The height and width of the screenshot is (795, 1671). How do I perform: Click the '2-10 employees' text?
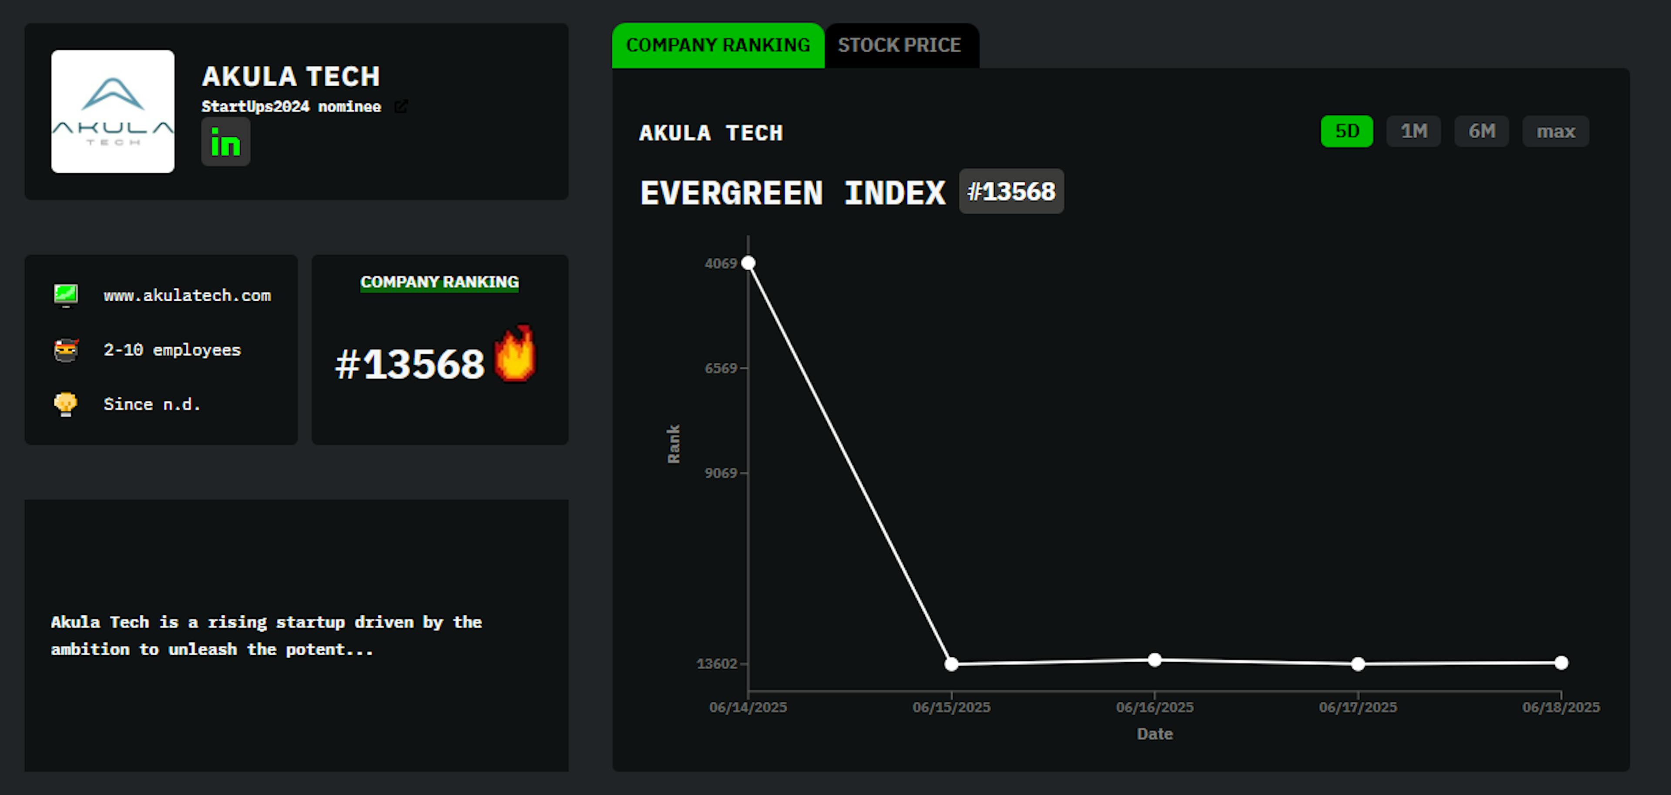[x=172, y=350]
